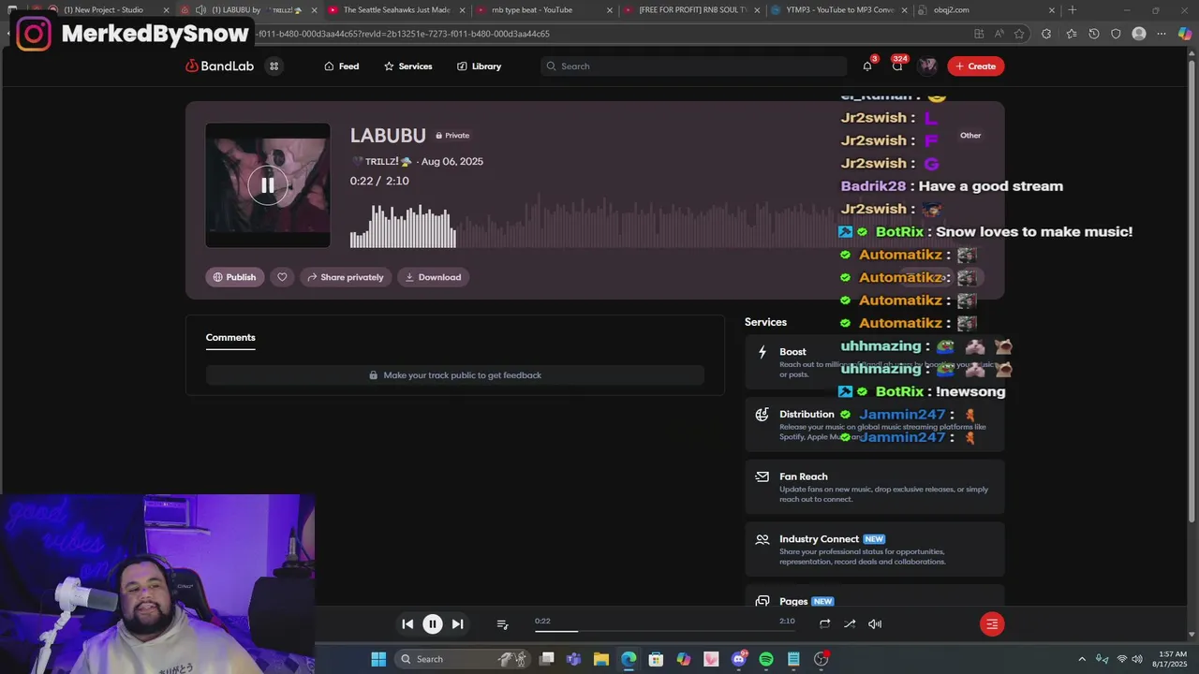The width and height of the screenshot is (1199, 674).
Task: Click the BandLab search field
Action: [693, 66]
